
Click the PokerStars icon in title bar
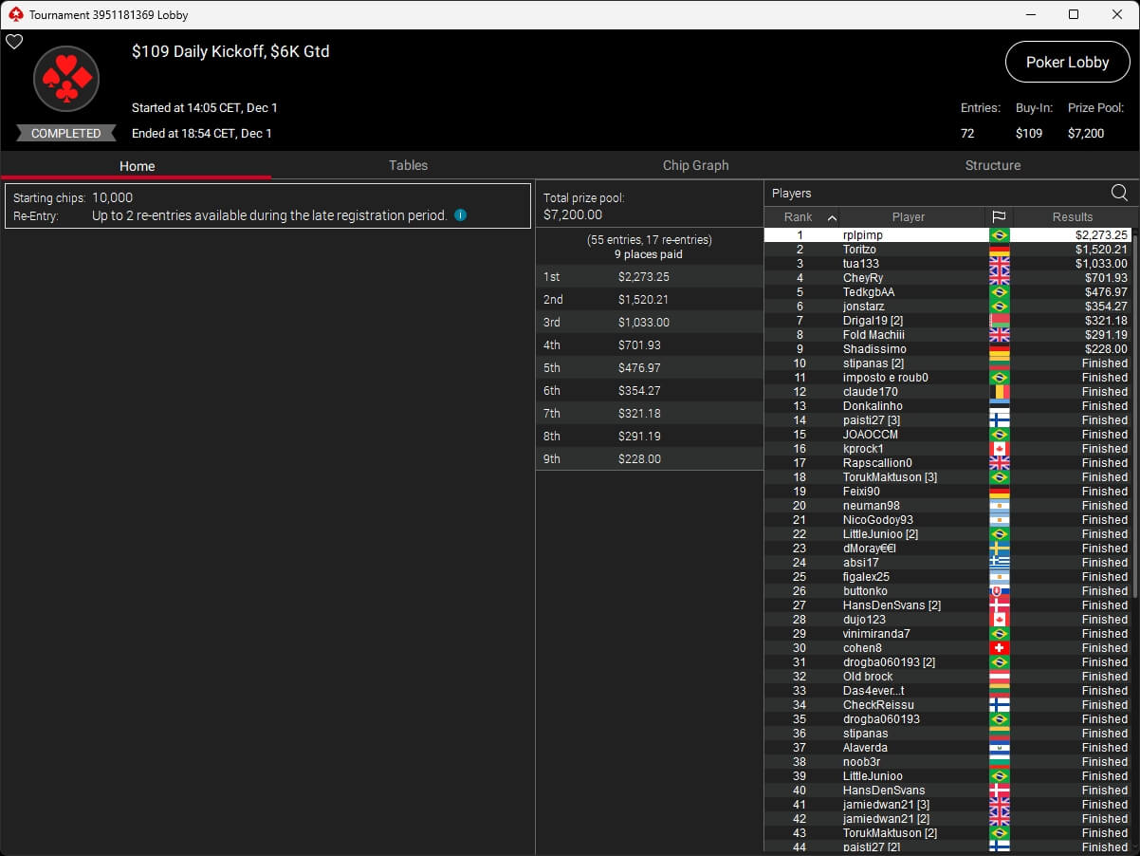(14, 14)
